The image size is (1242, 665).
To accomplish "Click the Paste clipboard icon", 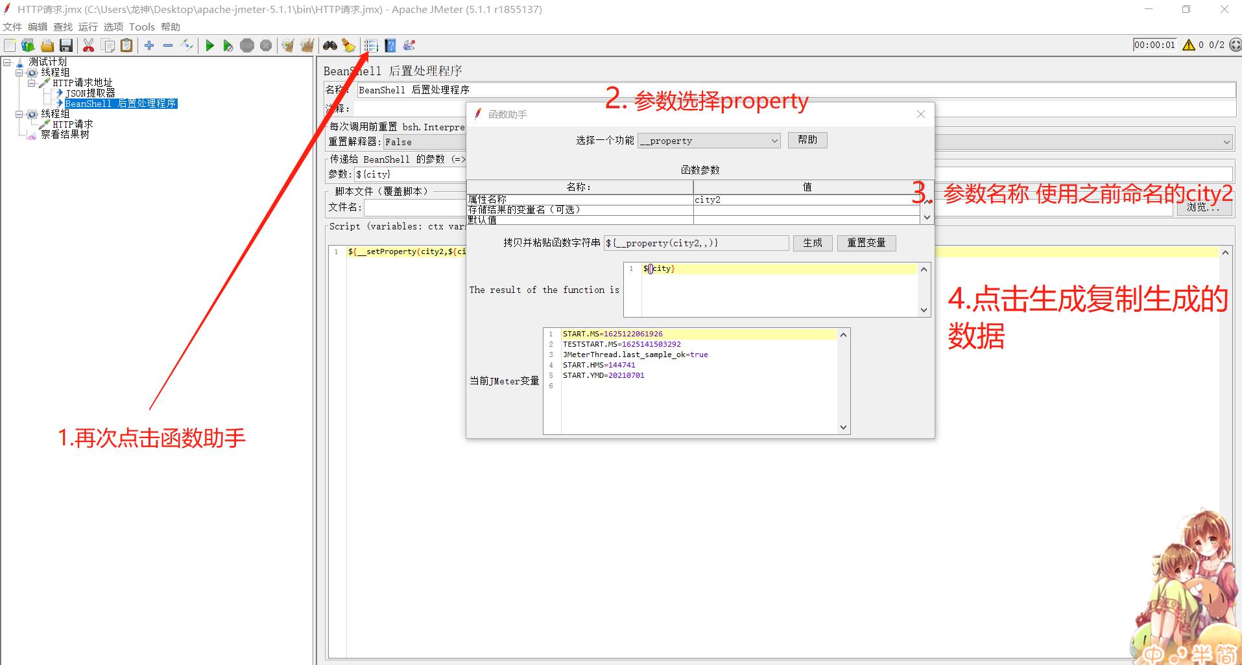I will 126,45.
